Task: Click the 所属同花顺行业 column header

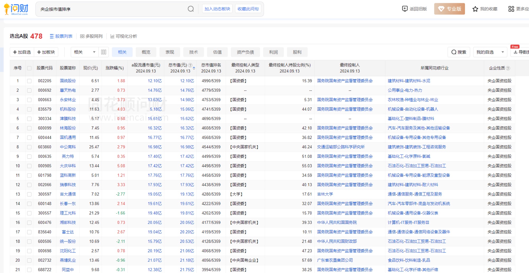Action: tap(435, 68)
